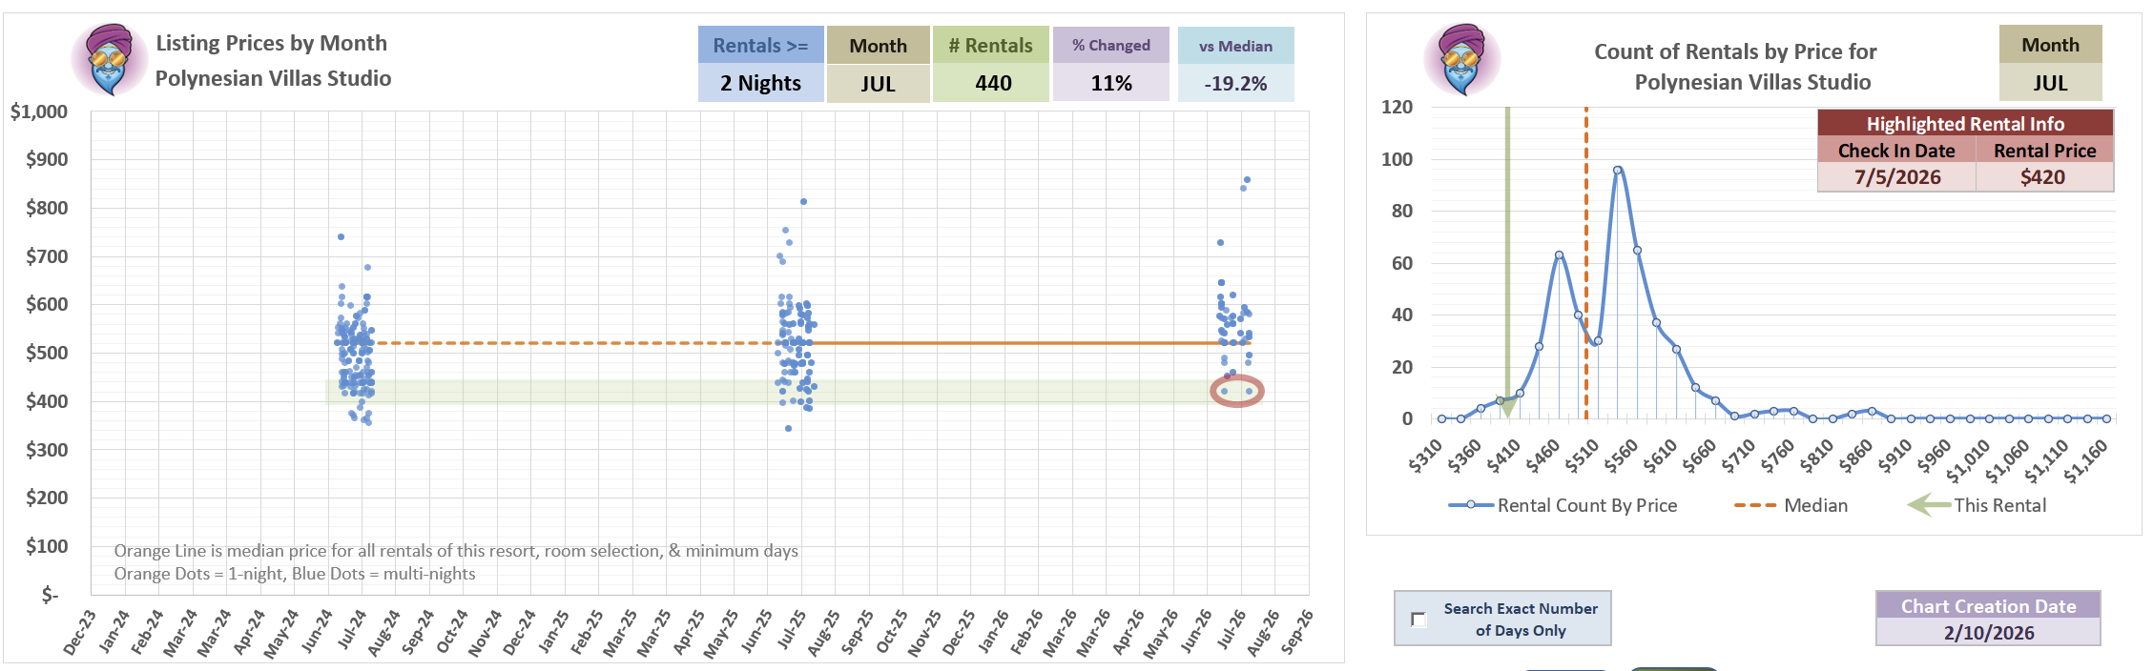2153x671 pixels.
Task: Open the JUL month selector beside # Rentals
Action: 878,83
